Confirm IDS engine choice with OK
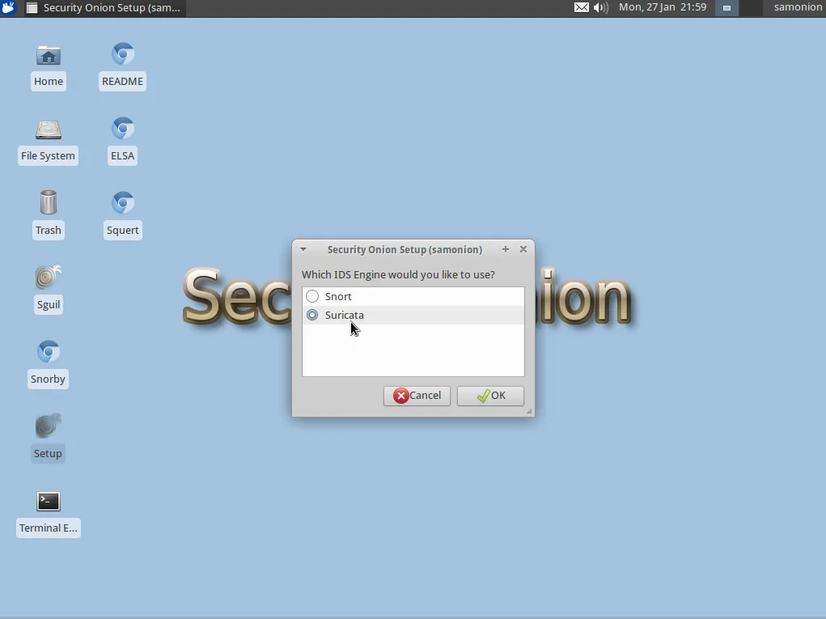This screenshot has height=619, width=826. click(490, 396)
